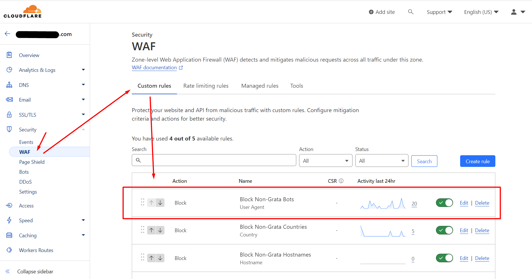Go back using the left arrow icon

(x=7, y=34)
